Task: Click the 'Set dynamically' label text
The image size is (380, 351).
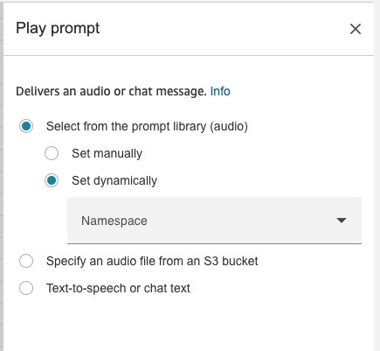Action: 114,180
